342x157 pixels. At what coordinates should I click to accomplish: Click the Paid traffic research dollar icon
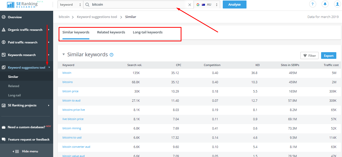pyautogui.click(x=4, y=42)
